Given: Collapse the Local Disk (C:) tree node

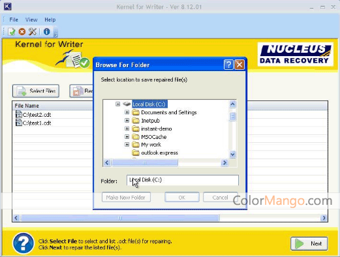Looking at the screenshot, I should click(117, 104).
